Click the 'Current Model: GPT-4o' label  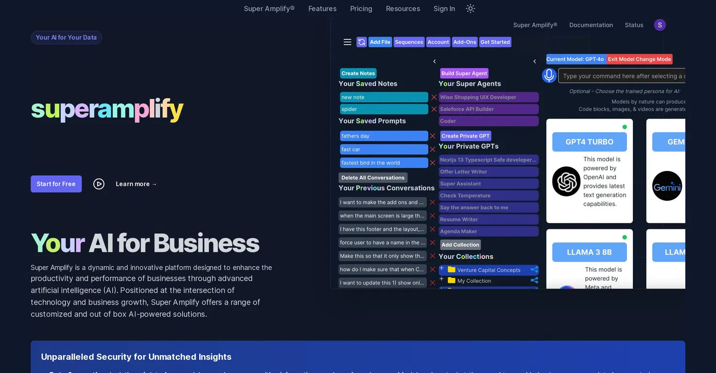point(576,59)
